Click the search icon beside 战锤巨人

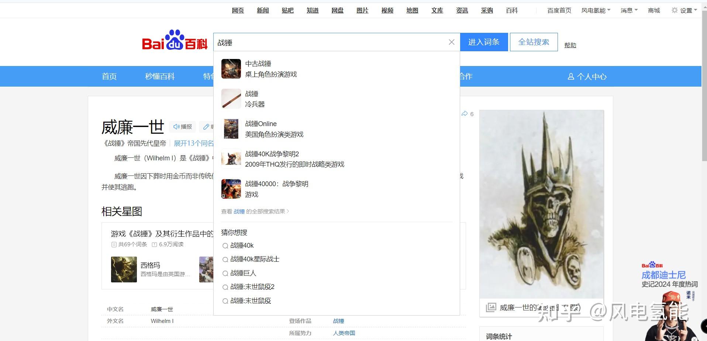(x=225, y=274)
